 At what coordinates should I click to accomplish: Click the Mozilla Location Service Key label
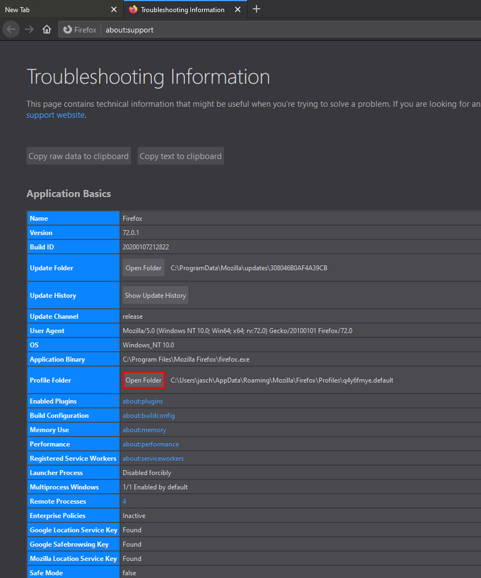(x=73, y=559)
